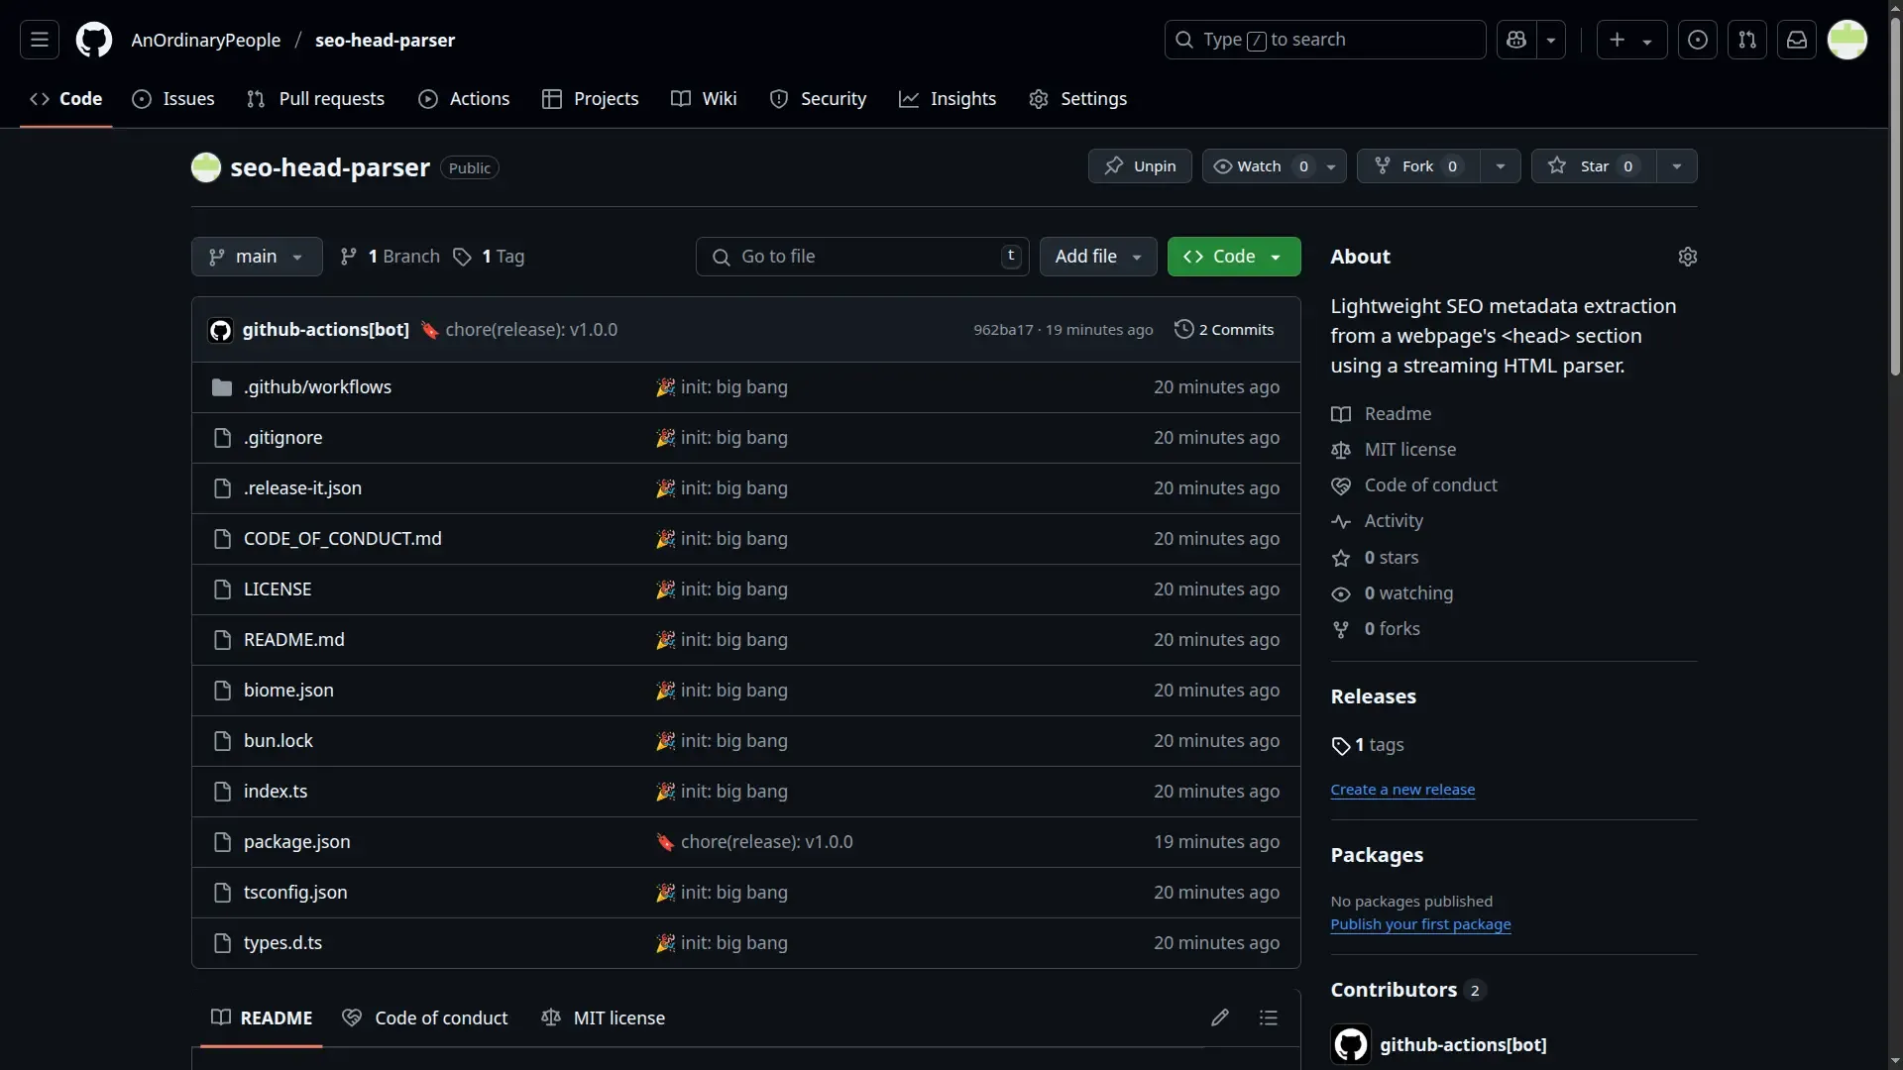
Task: Expand the Add file dropdown
Action: coord(1097,257)
